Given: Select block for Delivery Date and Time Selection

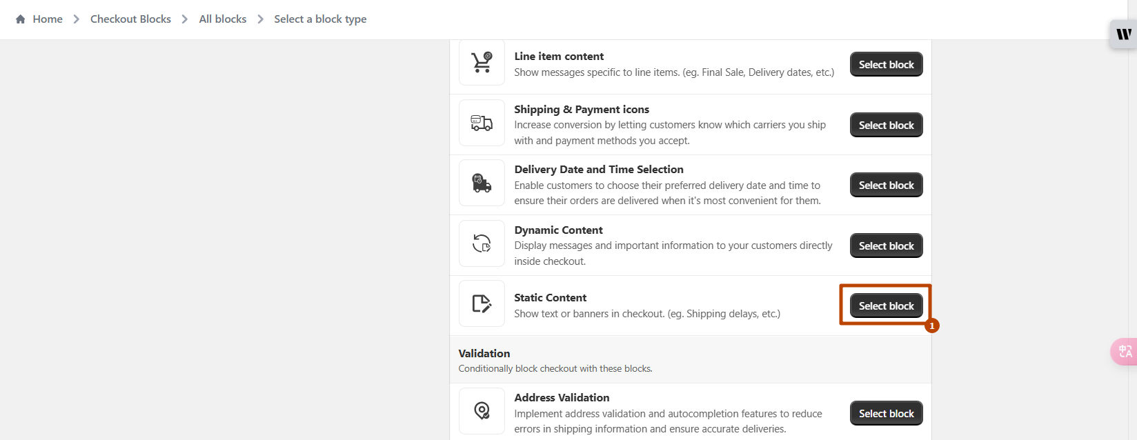Looking at the screenshot, I should pyautogui.click(x=886, y=186).
